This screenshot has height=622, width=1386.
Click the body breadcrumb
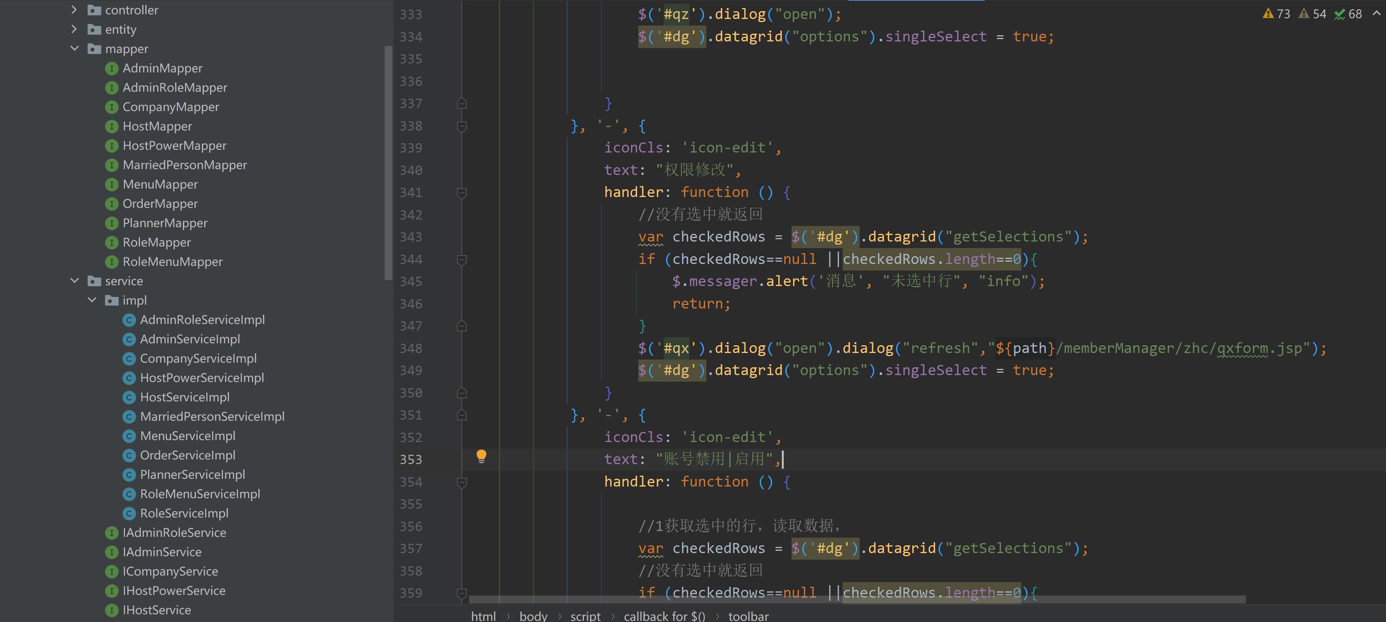[x=533, y=616]
